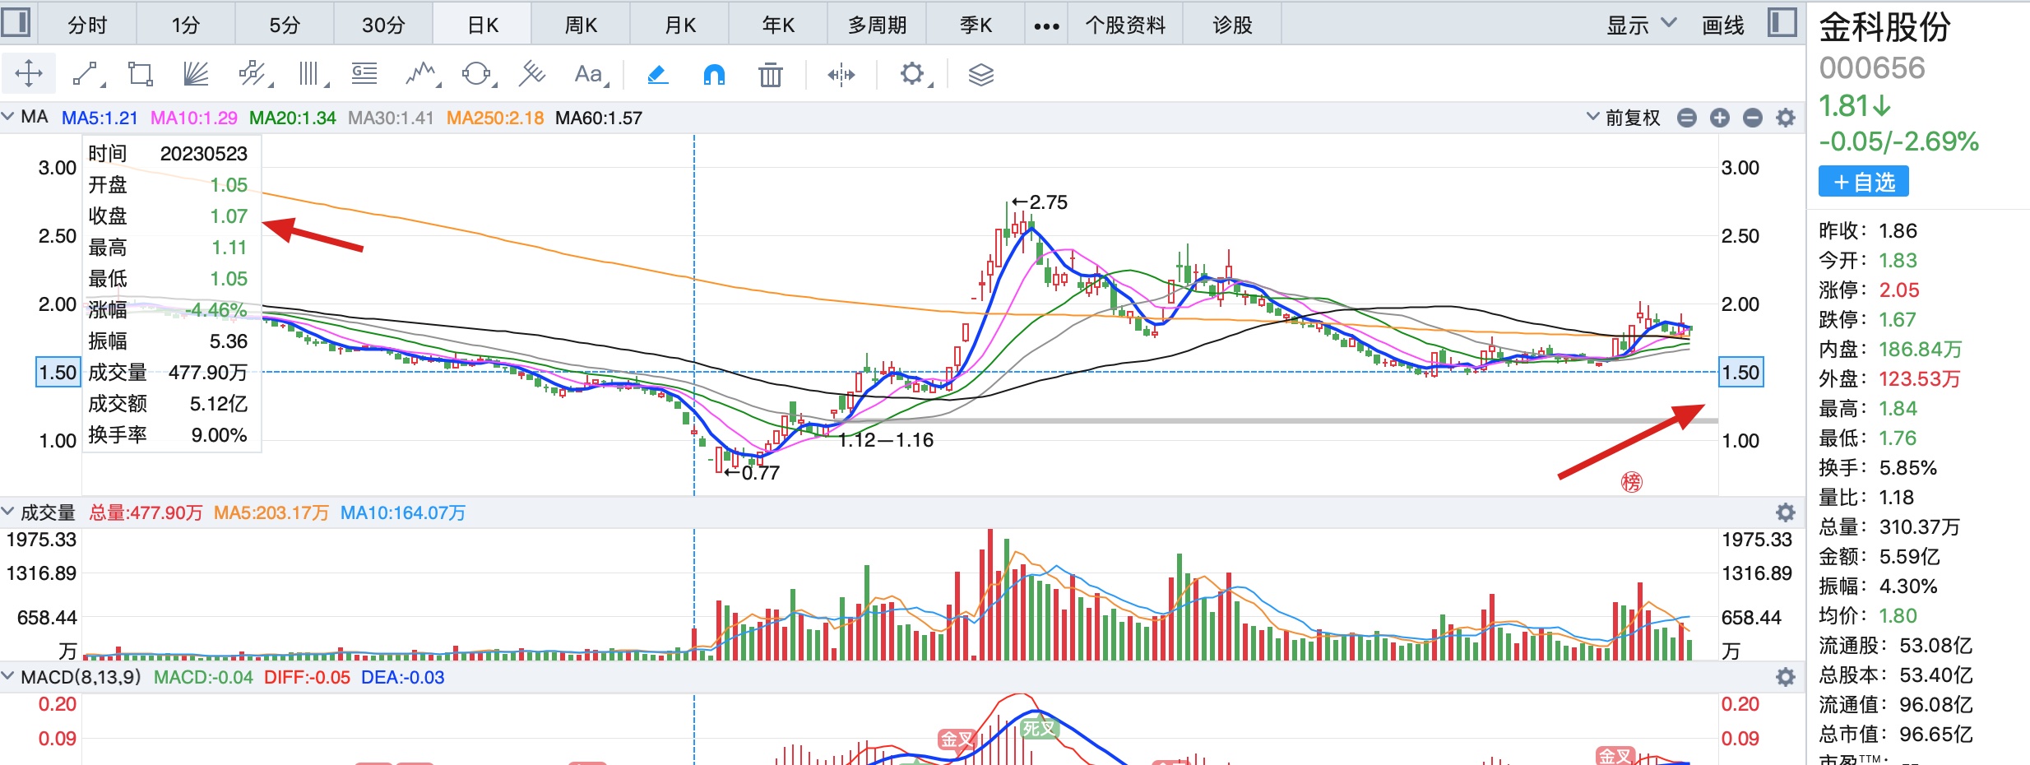This screenshot has height=765, width=2030.
Task: Toggle the 画线 drawing toolbar
Action: 1722,25
